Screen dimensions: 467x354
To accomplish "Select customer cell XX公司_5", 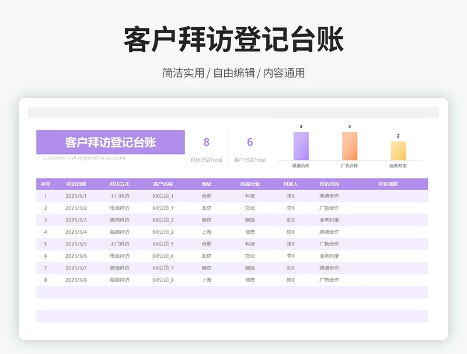I will [163, 244].
